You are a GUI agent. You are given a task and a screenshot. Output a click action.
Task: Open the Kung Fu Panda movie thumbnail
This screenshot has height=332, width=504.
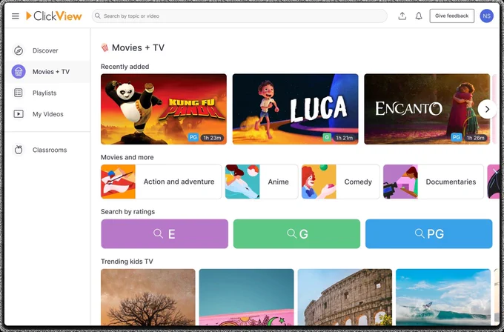pyautogui.click(x=164, y=109)
